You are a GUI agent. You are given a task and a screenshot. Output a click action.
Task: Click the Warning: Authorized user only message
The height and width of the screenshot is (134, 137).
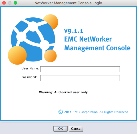pyautogui.click(x=63, y=92)
